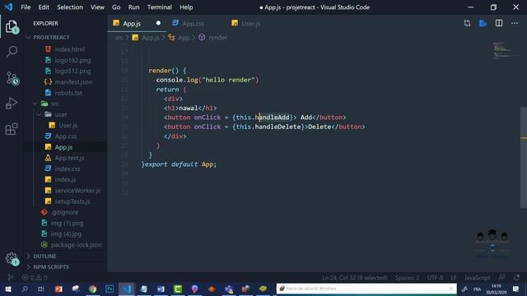Change language mode via JavaScript

[x=477, y=278]
